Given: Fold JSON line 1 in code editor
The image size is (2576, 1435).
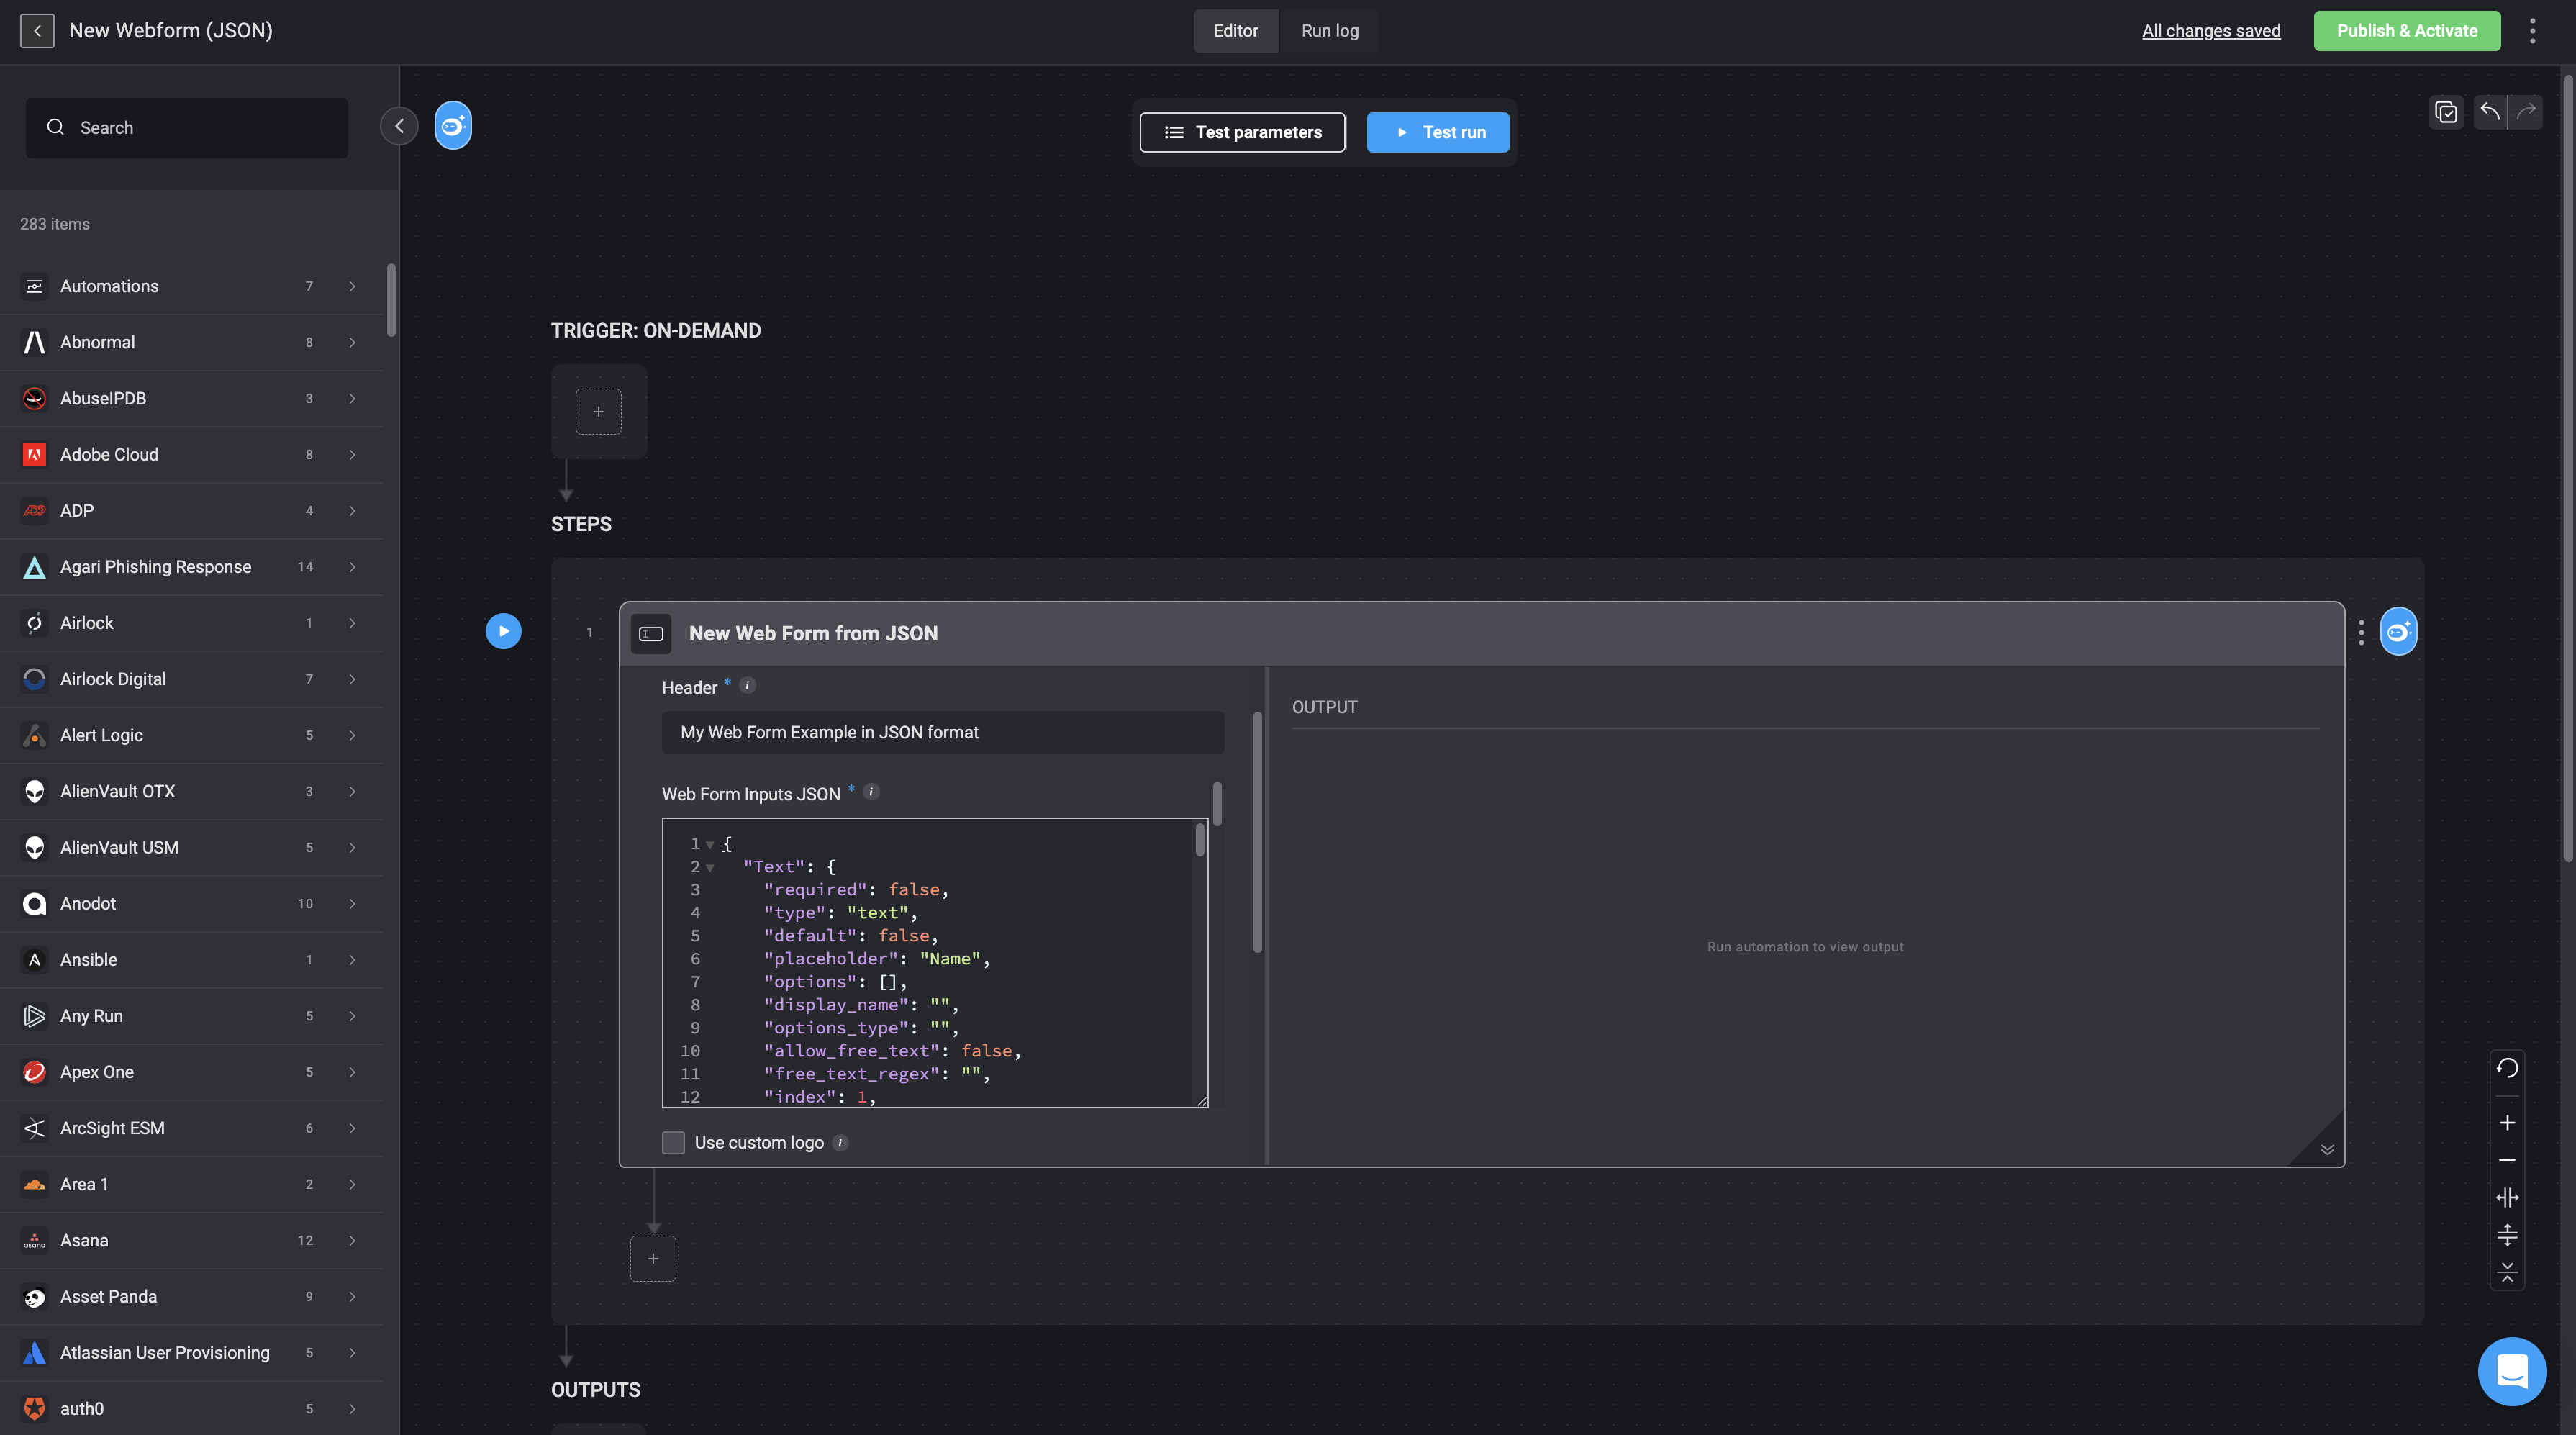Looking at the screenshot, I should tap(710, 845).
